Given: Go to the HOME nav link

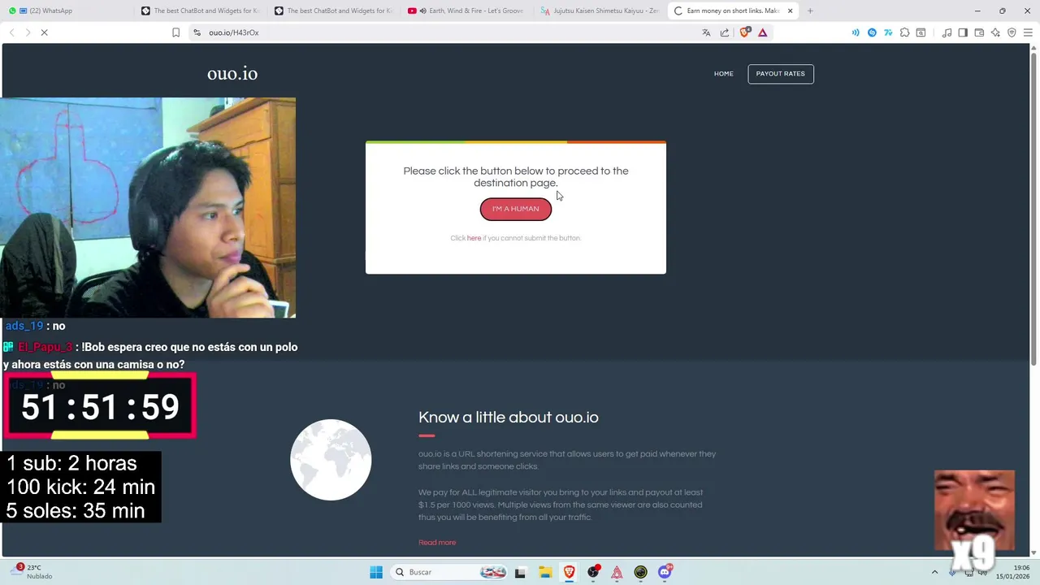Looking at the screenshot, I should [x=723, y=74].
